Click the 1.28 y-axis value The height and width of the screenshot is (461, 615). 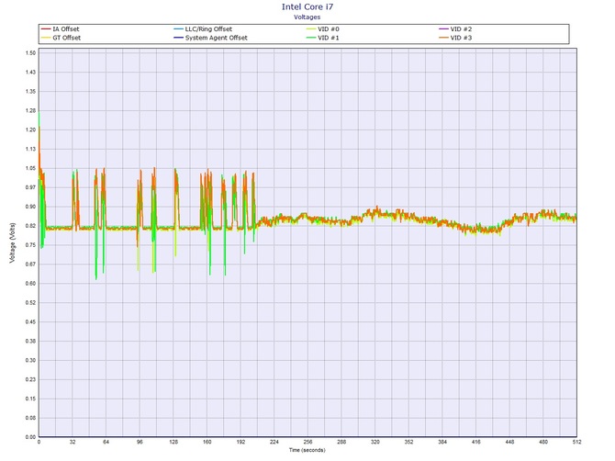point(30,110)
